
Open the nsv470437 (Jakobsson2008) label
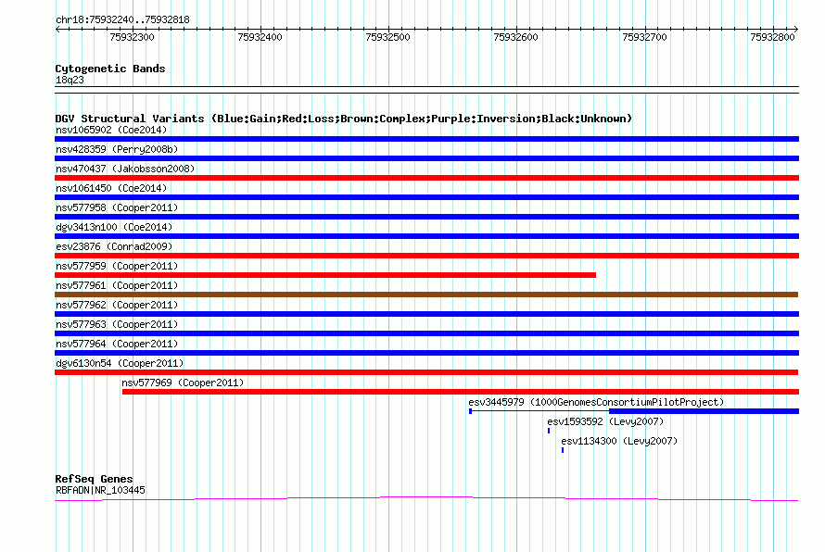[x=125, y=169]
